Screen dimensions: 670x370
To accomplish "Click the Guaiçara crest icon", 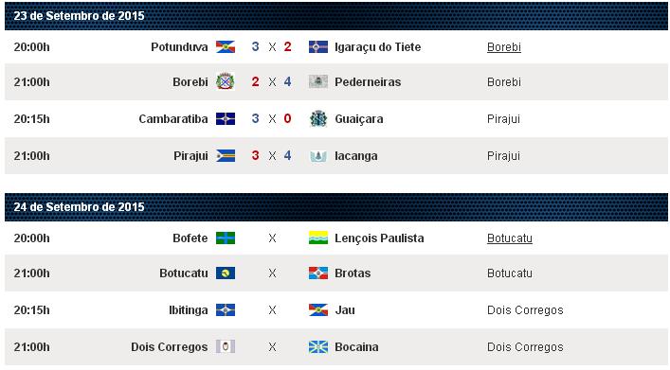I will (x=318, y=118).
